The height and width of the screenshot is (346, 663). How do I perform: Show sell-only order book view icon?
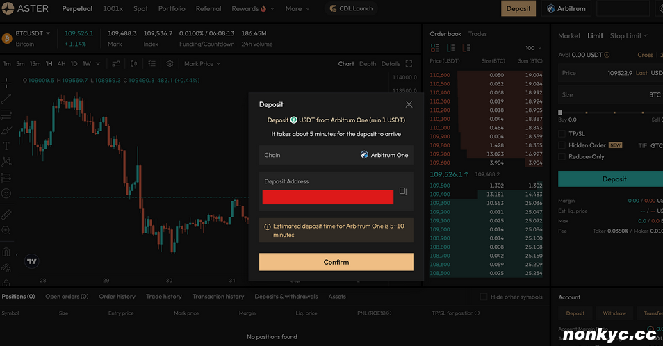coord(466,48)
